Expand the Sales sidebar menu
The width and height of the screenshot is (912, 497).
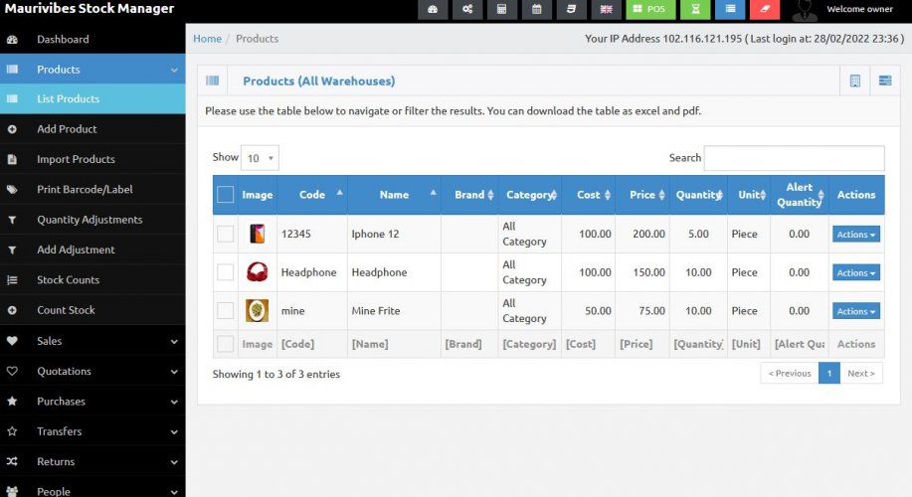pos(92,341)
